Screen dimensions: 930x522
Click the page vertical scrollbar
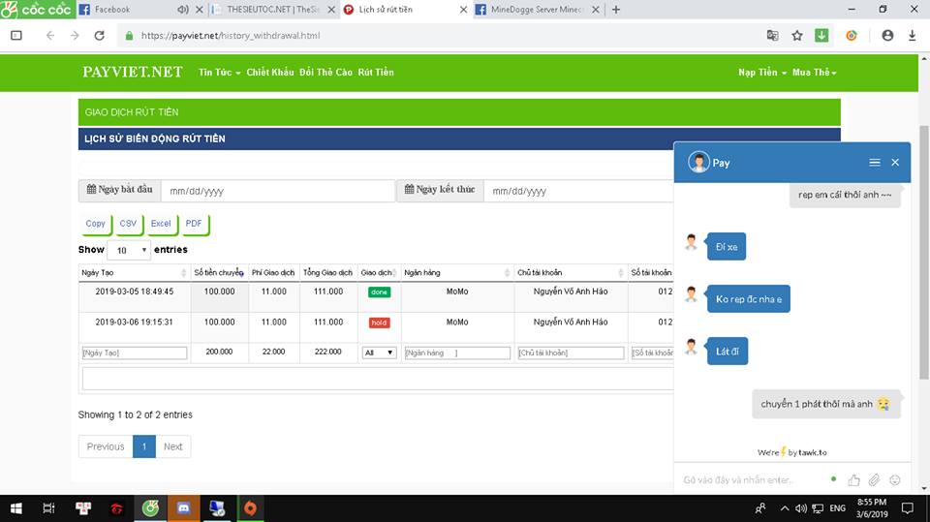coord(923,252)
